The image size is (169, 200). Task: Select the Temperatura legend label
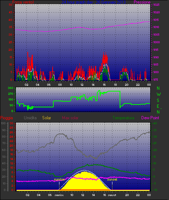pos(123,118)
